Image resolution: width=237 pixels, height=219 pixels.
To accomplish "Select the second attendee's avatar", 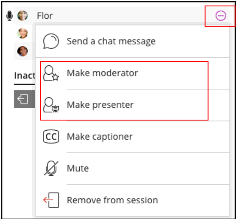I will 22,34.
